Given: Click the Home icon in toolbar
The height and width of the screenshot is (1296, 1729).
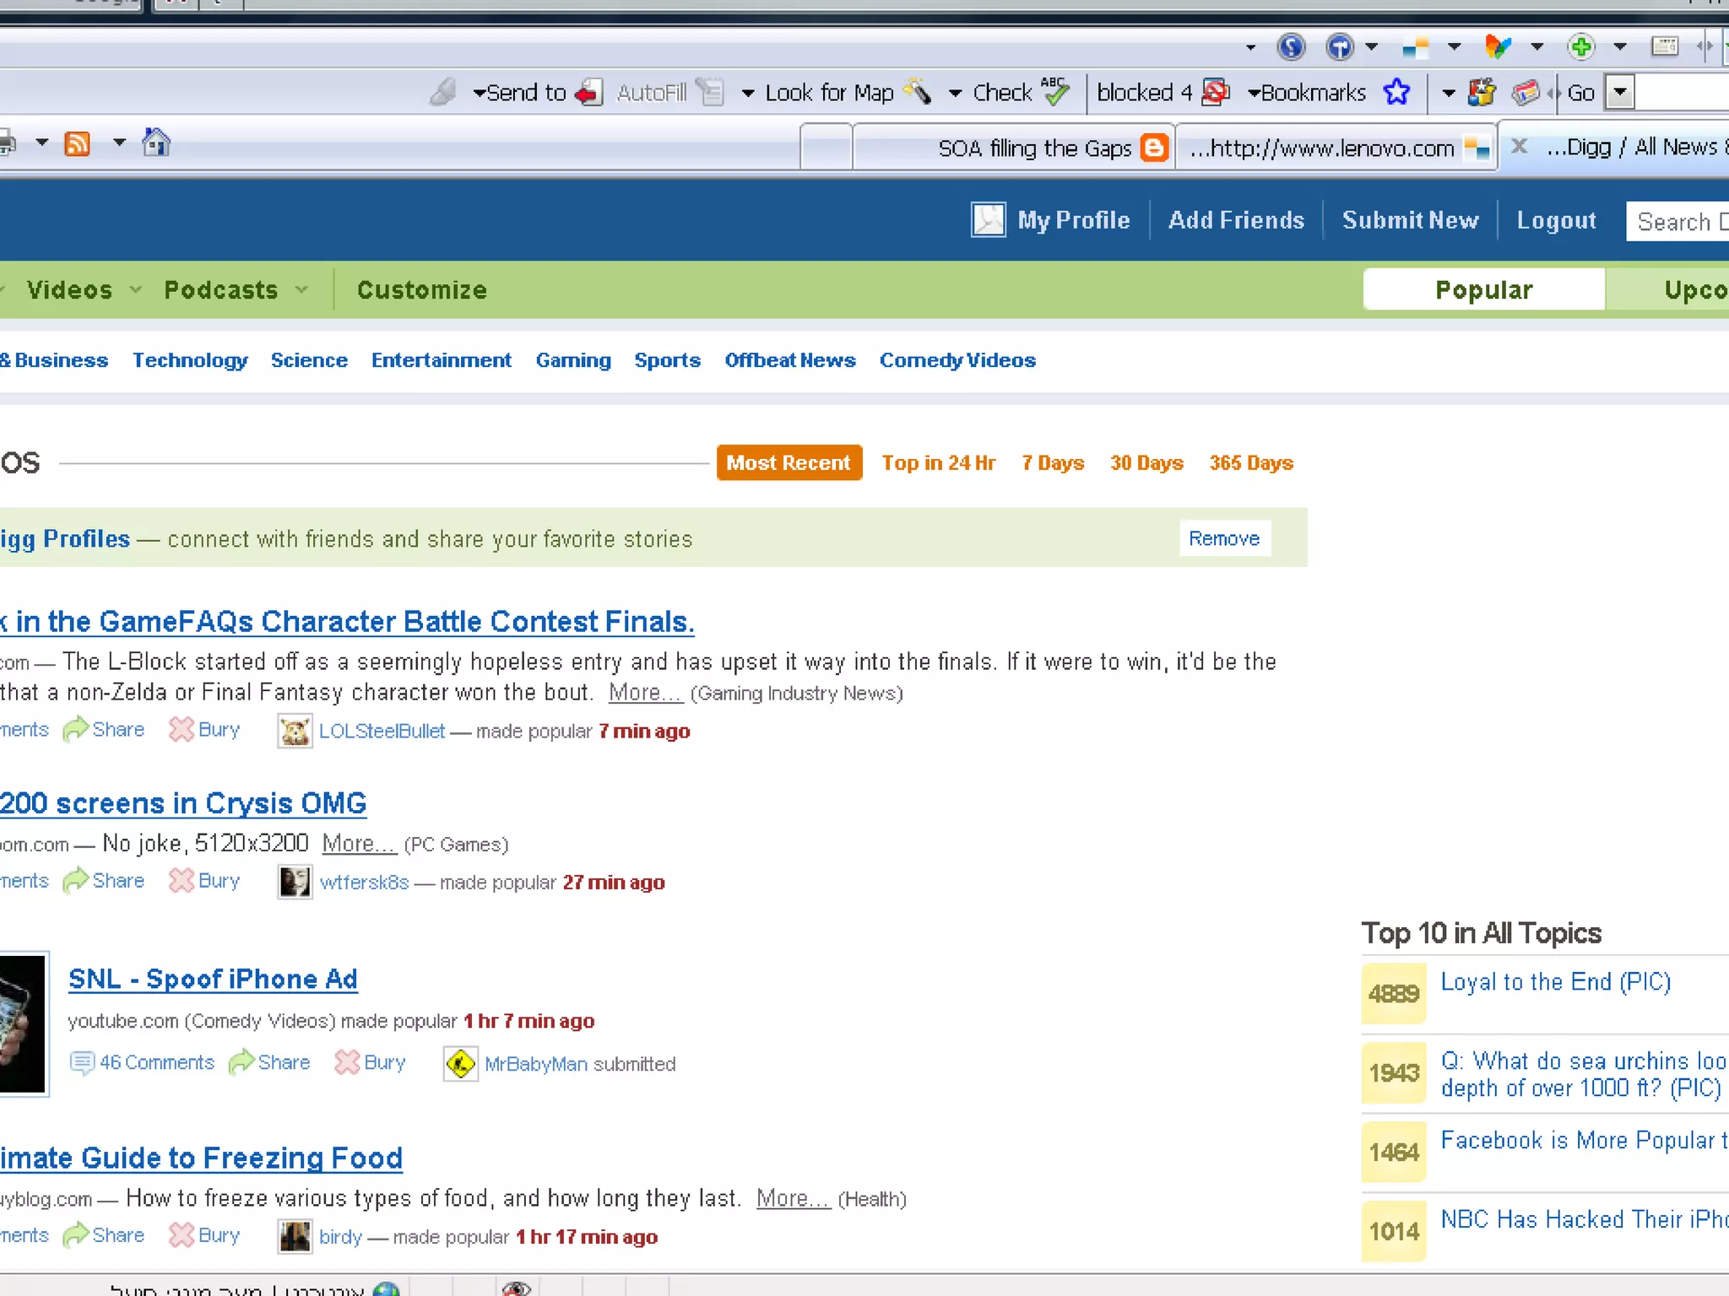Looking at the screenshot, I should tap(156, 143).
